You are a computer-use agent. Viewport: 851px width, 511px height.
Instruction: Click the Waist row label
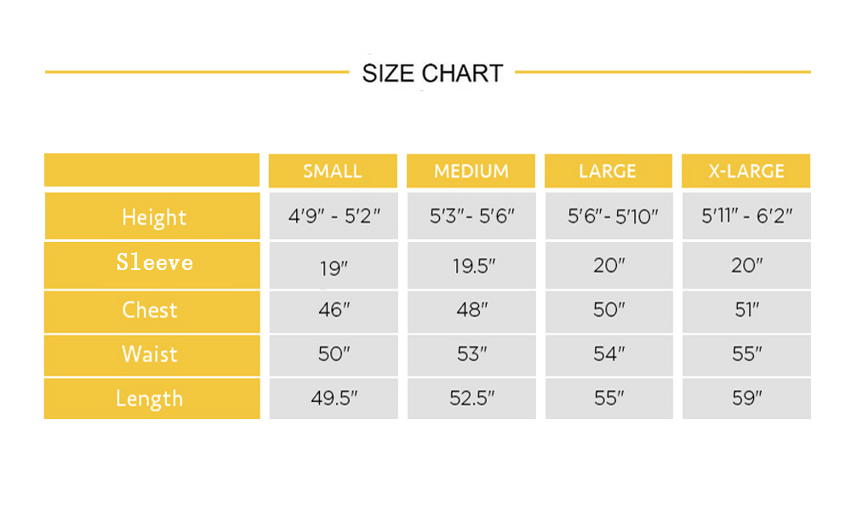click(152, 356)
